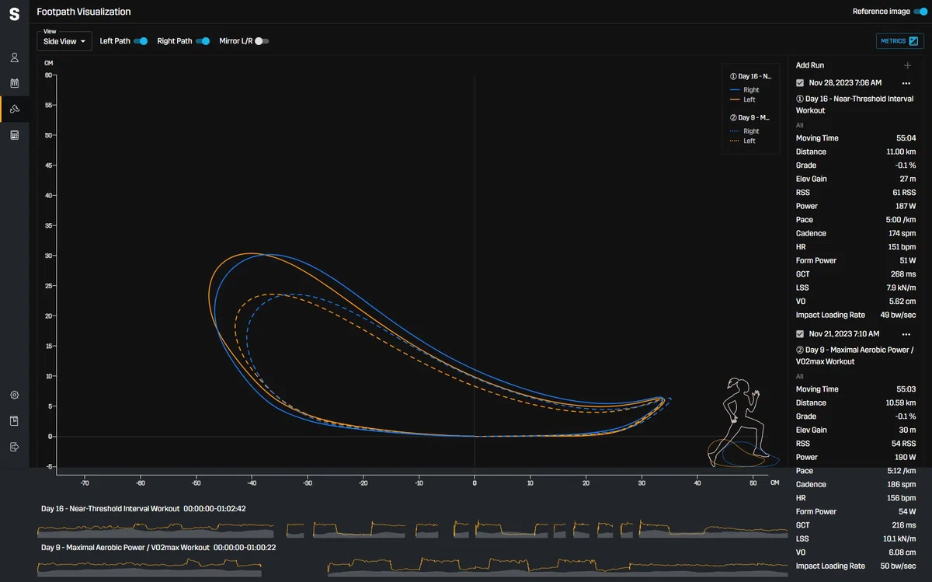Click the 49 bw/sec Impact Loading Rate value
Image resolution: width=932 pixels, height=582 pixels.
tap(898, 315)
